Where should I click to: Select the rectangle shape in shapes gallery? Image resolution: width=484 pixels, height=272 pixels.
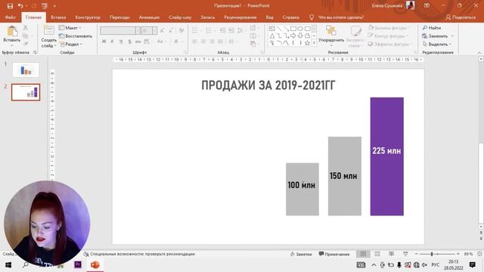click(x=293, y=29)
